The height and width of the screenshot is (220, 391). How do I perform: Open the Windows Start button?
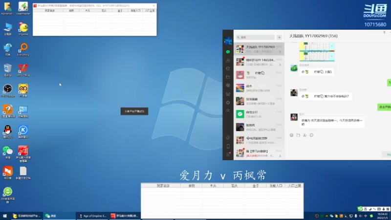coord(5,216)
